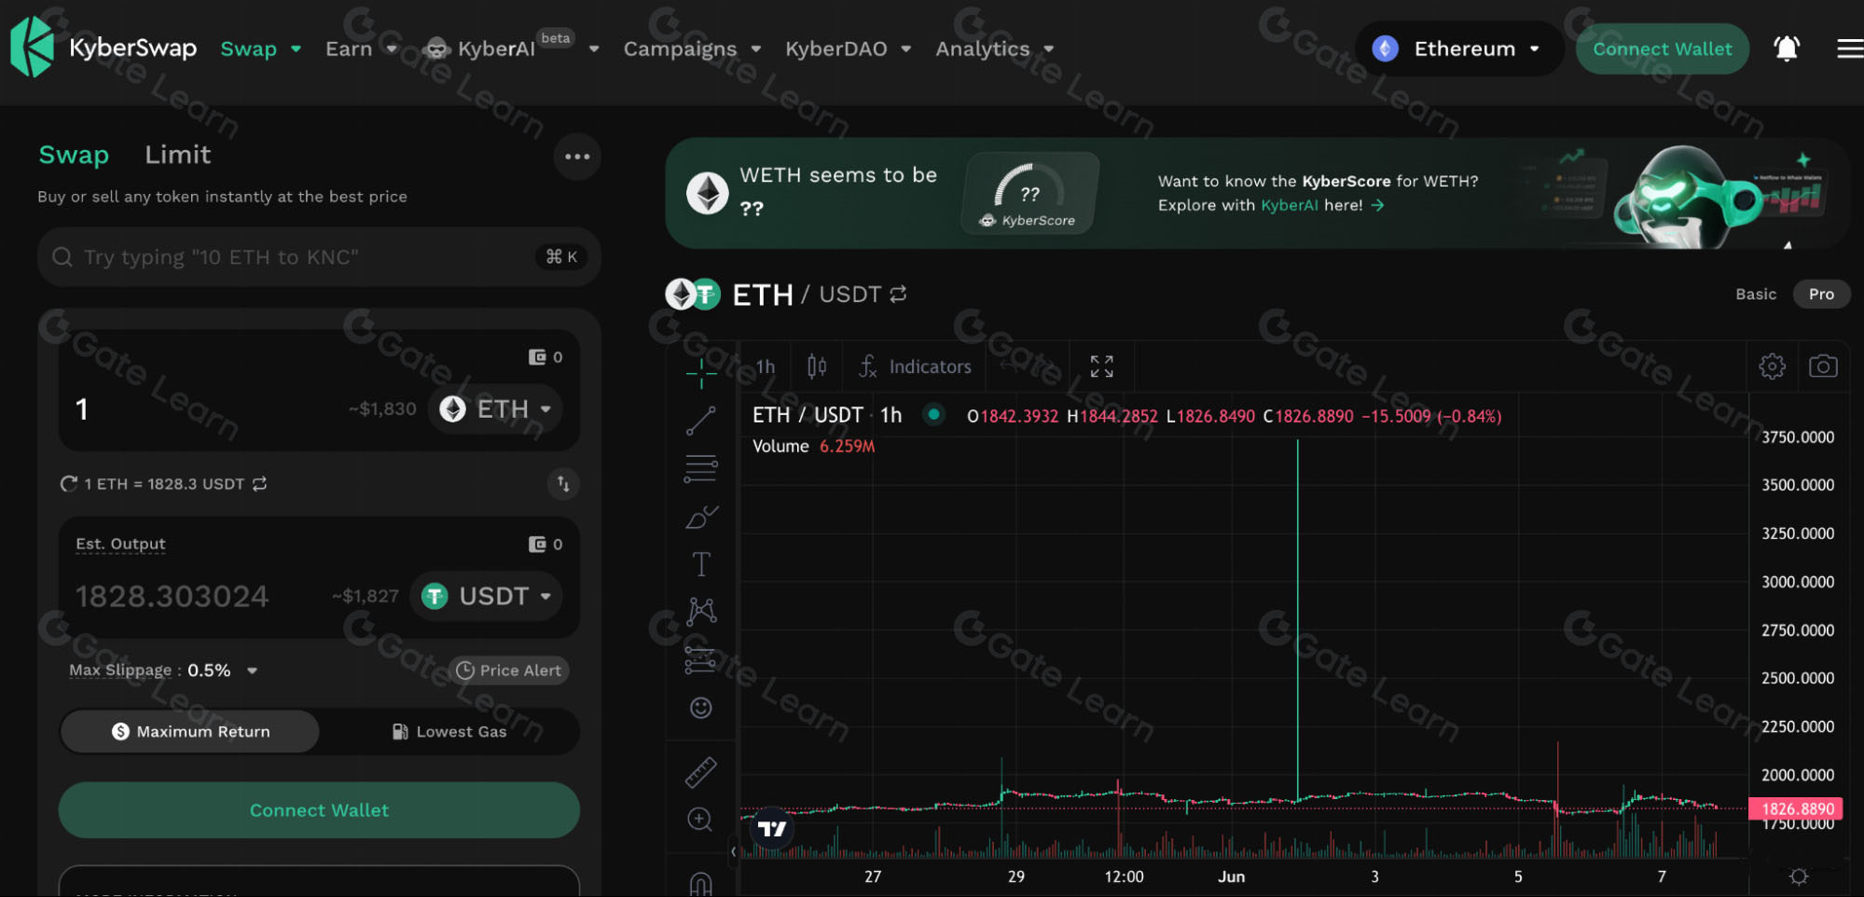Screen dimensions: 1864x897
Task: Select Maximum Return routing option
Action: 191,732
